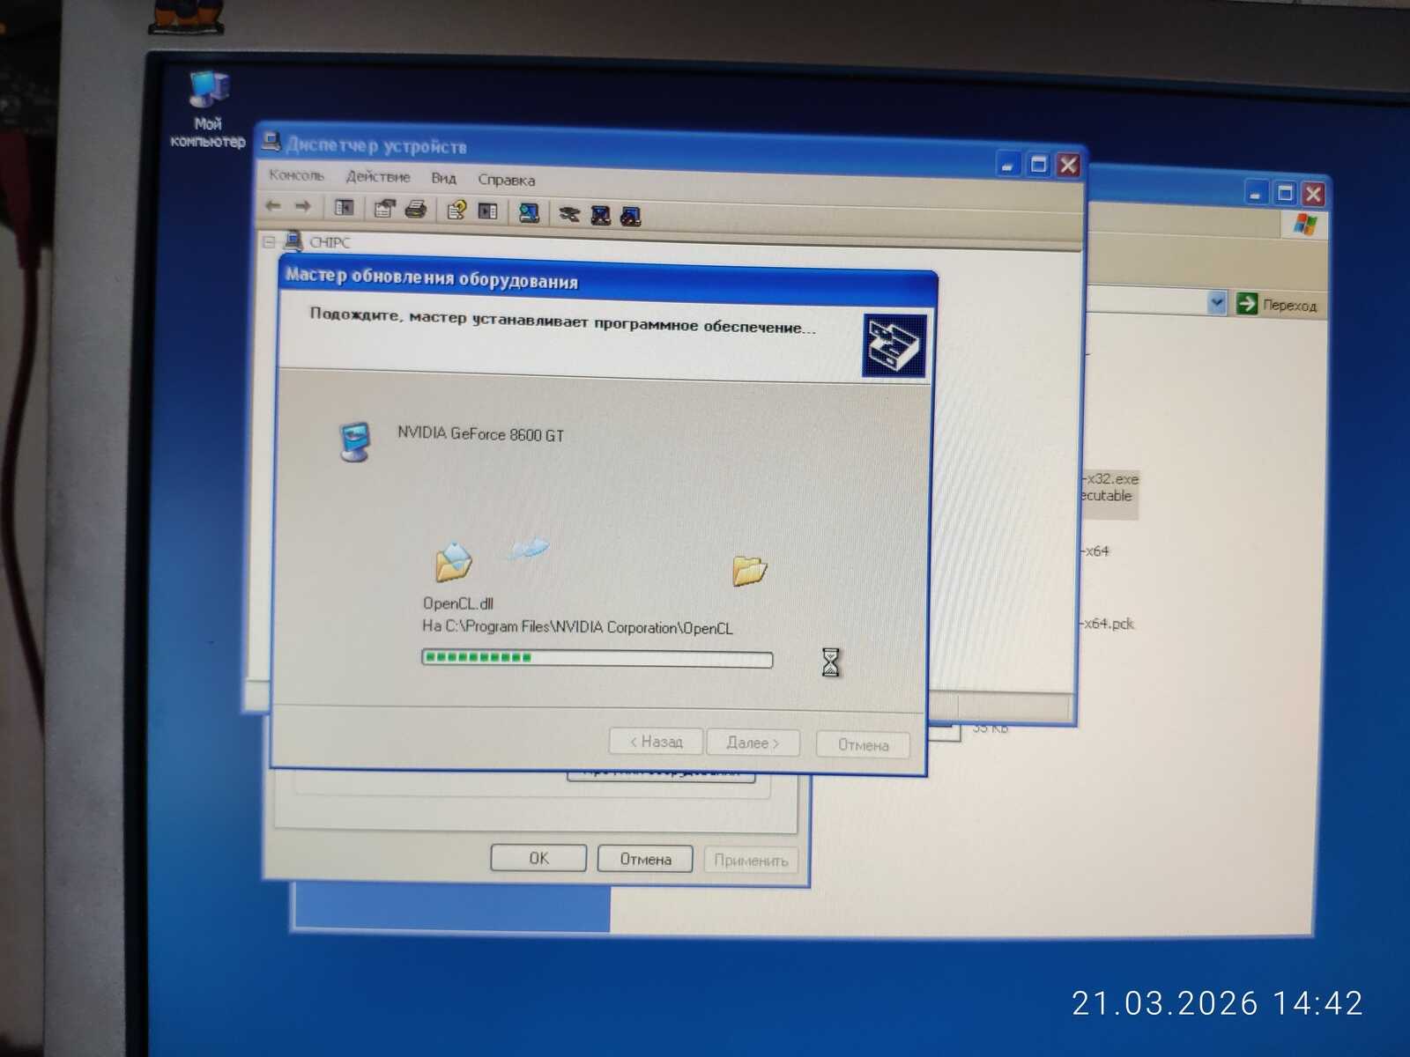Click the OK button in properties dialog

click(538, 858)
